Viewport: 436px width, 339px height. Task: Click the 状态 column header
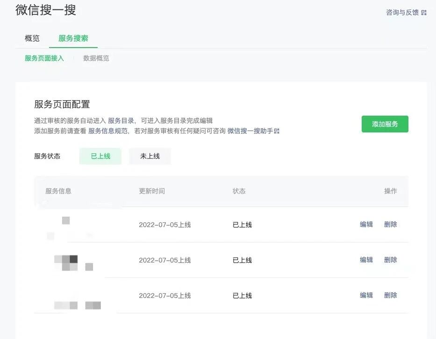pyautogui.click(x=239, y=191)
